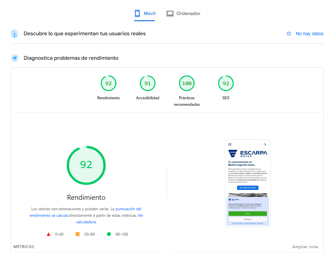Switch to the Móvil tab
This screenshot has width=326, height=253.
click(145, 14)
